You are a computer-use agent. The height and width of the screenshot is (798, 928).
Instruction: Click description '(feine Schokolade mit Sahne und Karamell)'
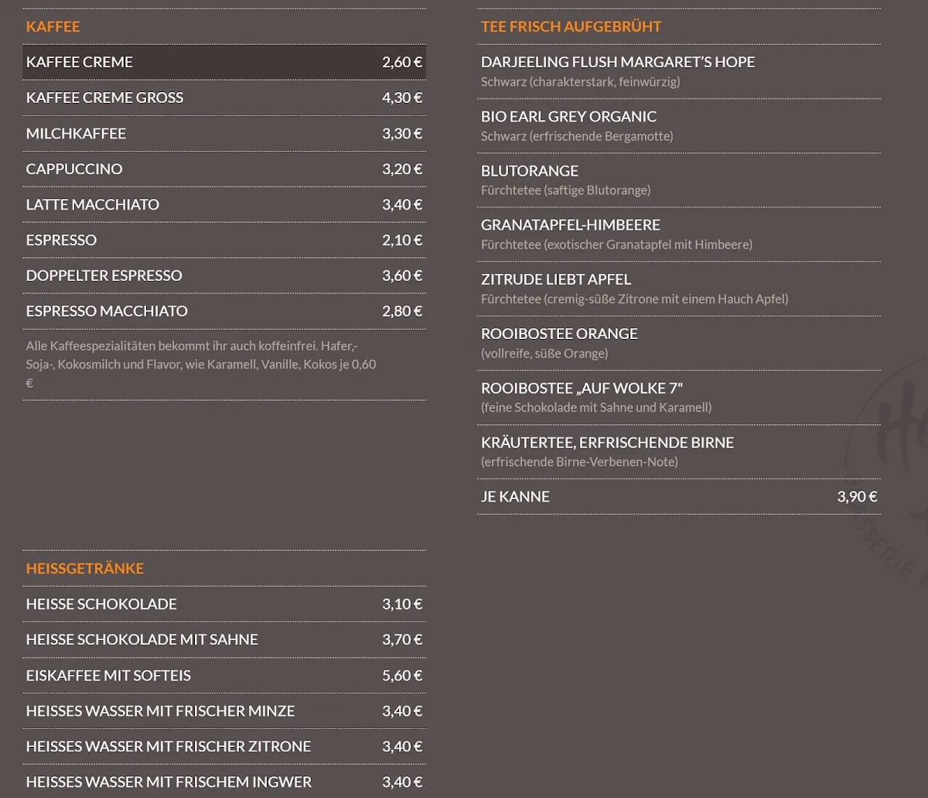[x=596, y=408]
